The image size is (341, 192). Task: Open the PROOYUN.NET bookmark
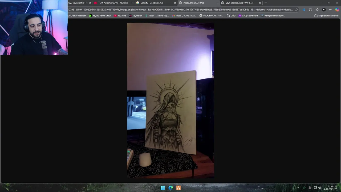(x=211, y=16)
